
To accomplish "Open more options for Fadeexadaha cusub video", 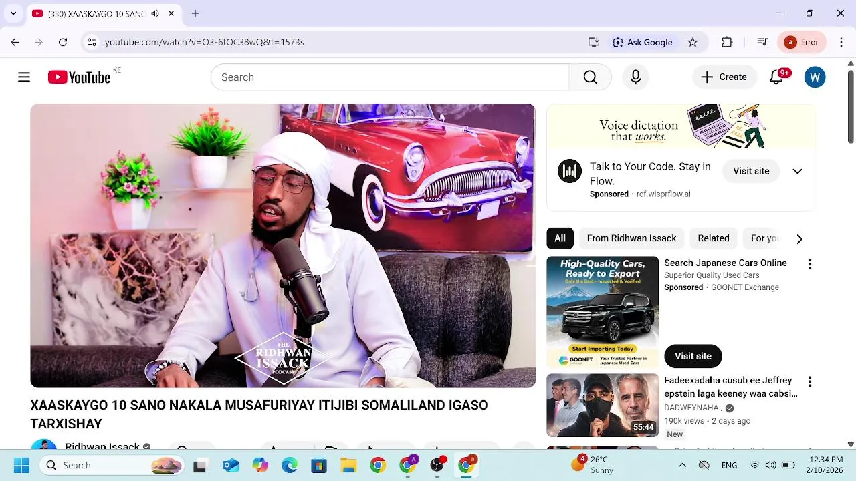I will 810,382.
